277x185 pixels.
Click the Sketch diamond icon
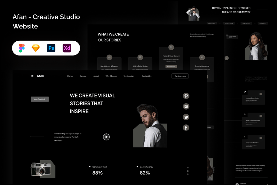coord(36,48)
